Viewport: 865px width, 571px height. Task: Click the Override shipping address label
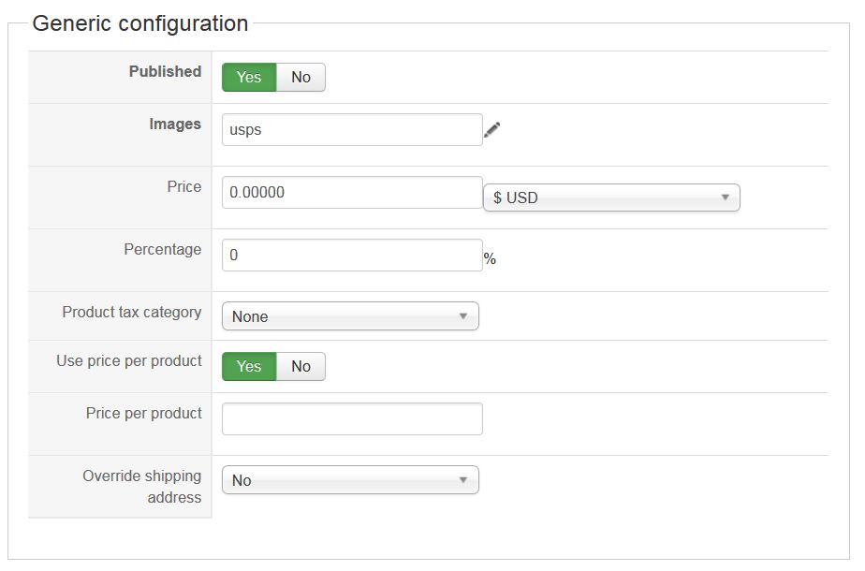click(x=142, y=487)
